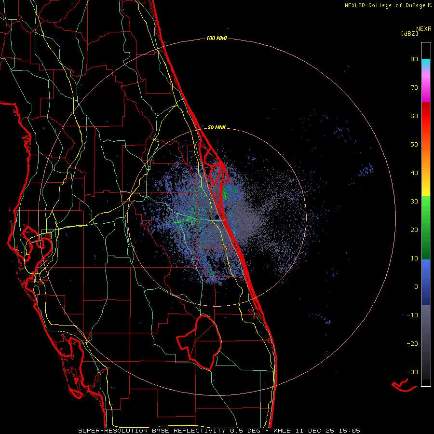The image size is (434, 434).
Task: Click the red segment of the dBZ color bar
Action: 426,119
